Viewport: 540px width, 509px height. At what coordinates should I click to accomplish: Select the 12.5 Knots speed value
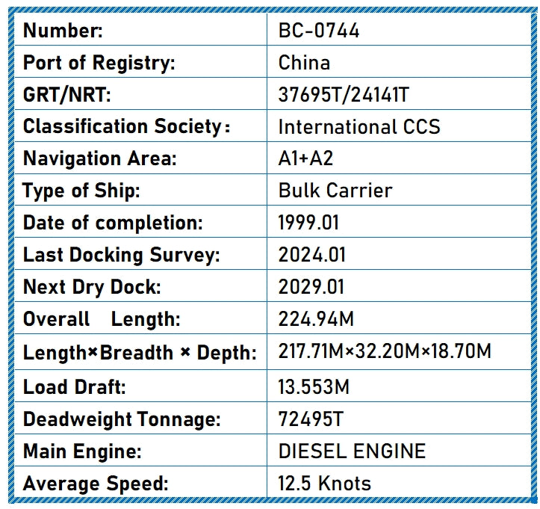324,483
